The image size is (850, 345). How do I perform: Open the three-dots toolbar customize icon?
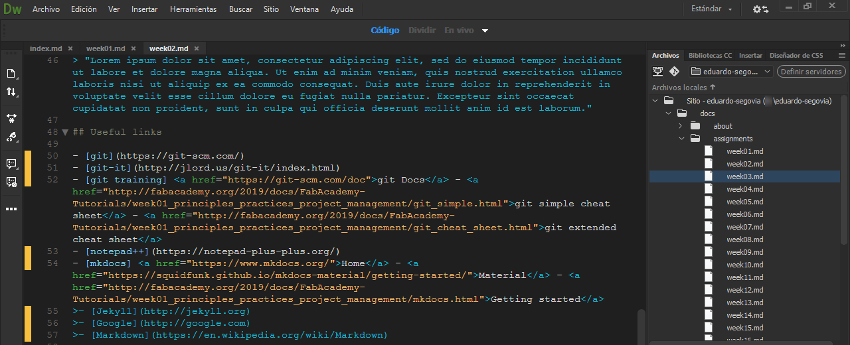(x=11, y=208)
